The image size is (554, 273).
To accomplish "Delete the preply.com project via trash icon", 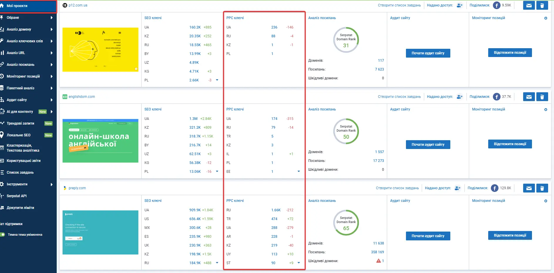I will [x=542, y=188].
